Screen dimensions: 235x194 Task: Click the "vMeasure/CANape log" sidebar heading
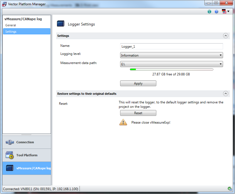23,19
